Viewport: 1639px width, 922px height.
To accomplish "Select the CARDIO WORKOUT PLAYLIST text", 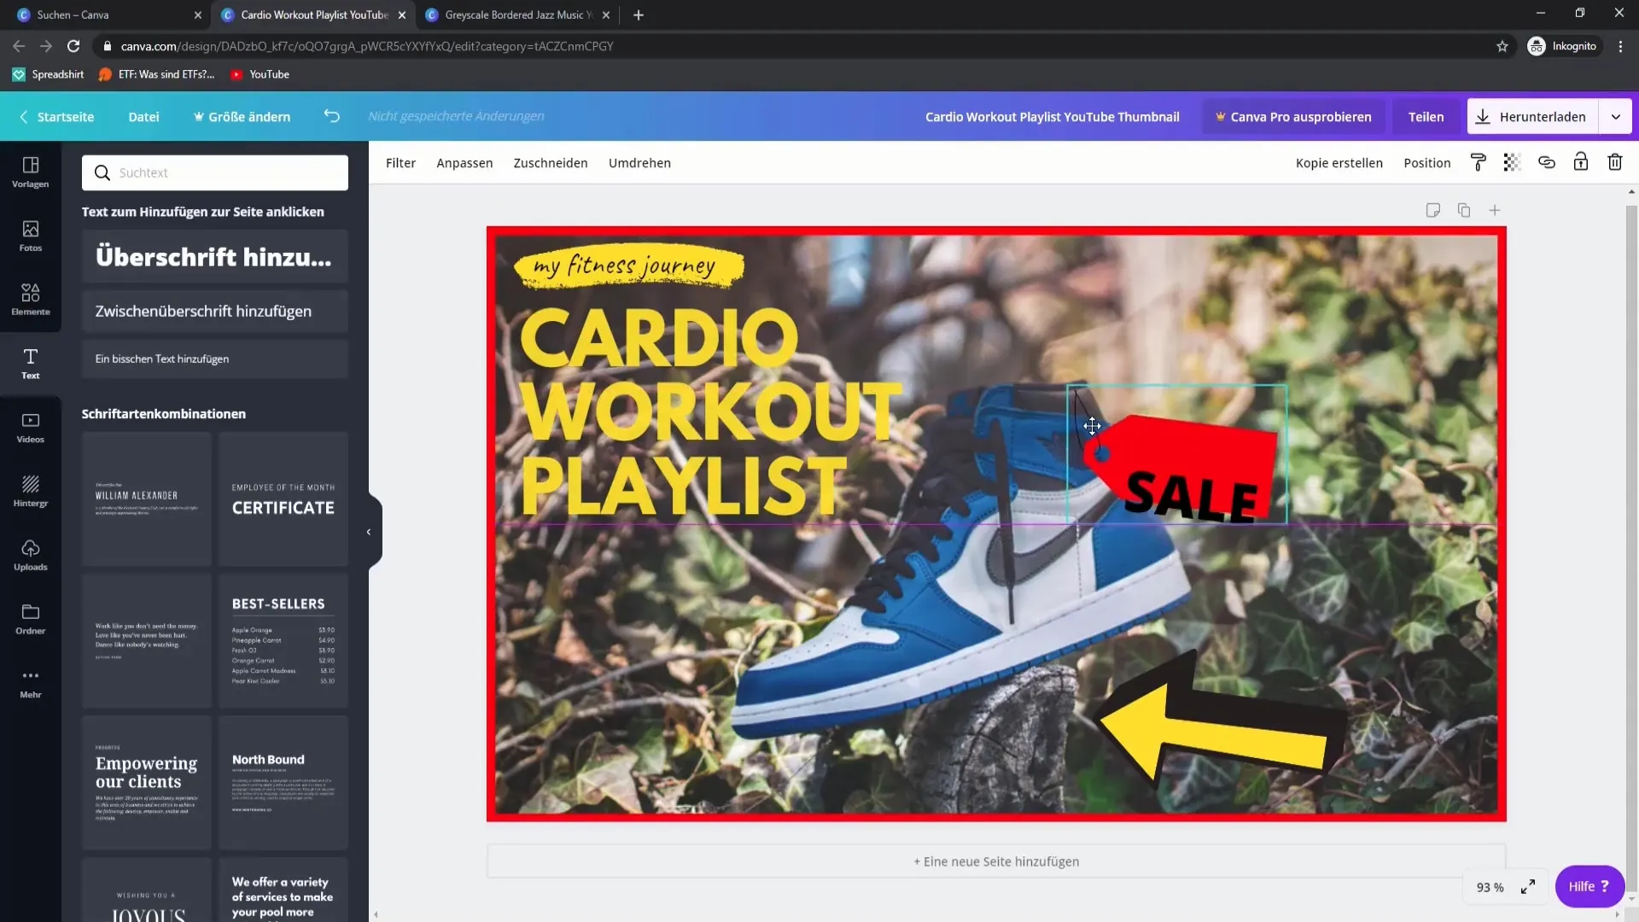I will (709, 411).
